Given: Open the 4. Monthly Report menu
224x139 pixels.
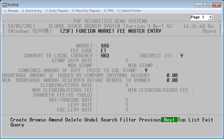Looking at the screenshot, I should tap(86, 11).
